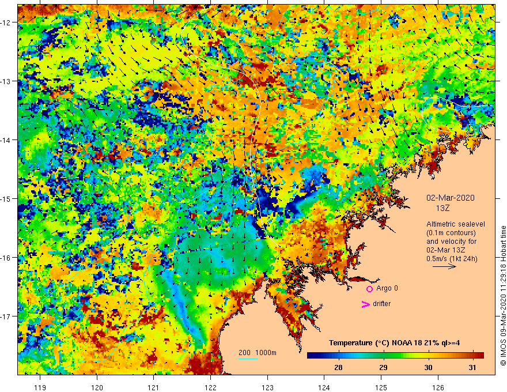The height and width of the screenshot is (392, 507).
Task: Click the -12 latitude axis label
Action: coord(6,22)
